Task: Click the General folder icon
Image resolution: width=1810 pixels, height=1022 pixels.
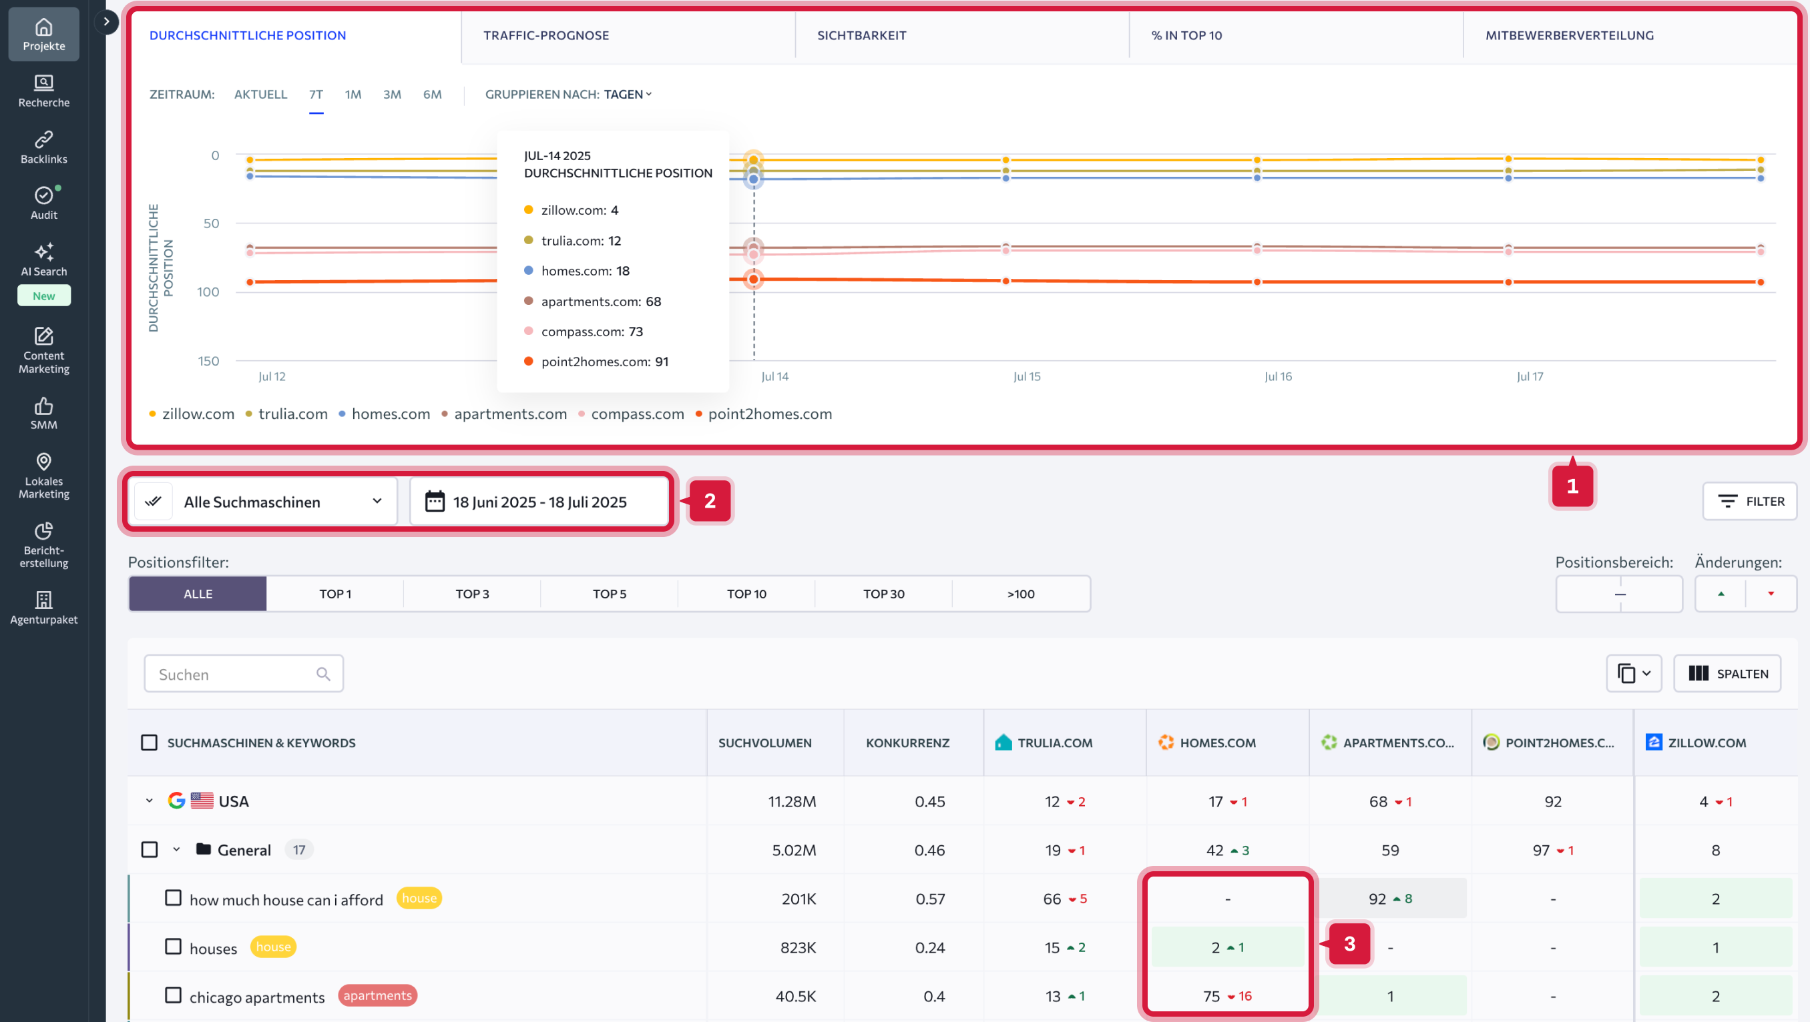Action: [204, 849]
